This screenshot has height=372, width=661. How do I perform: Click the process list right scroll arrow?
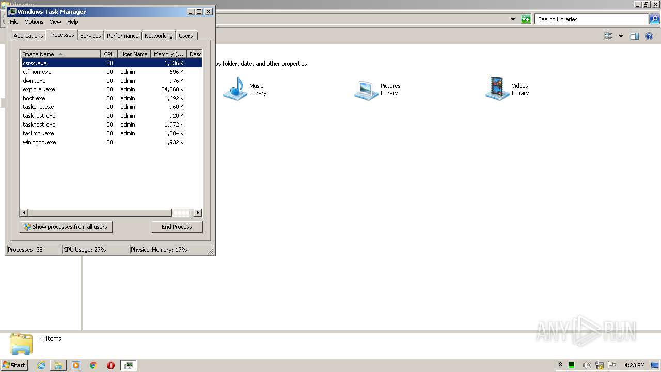point(197,213)
